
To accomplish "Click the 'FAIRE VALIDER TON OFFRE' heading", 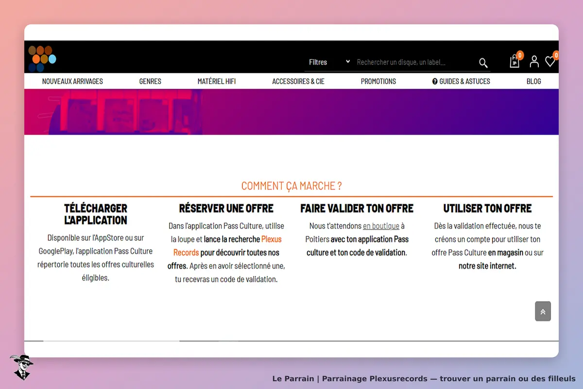I will point(357,208).
